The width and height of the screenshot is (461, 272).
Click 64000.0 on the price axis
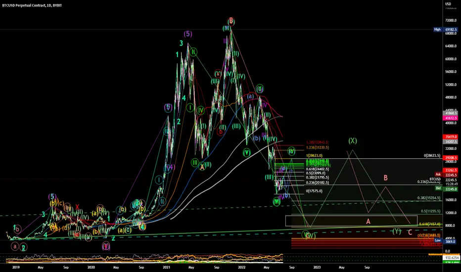[x=451, y=46]
